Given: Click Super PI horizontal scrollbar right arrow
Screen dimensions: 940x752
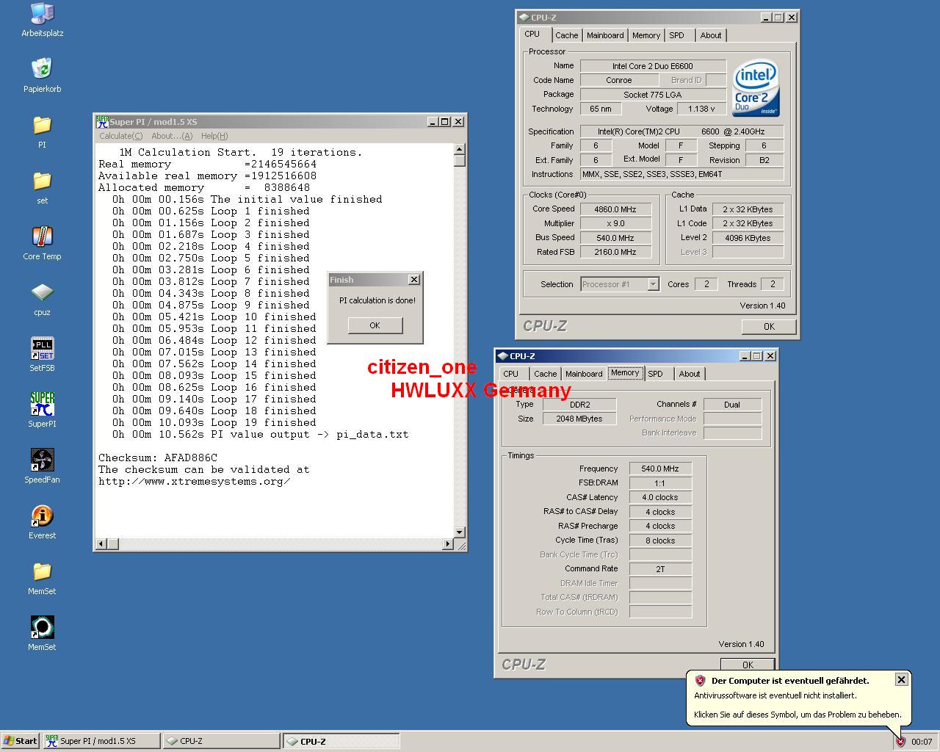Looking at the screenshot, I should 448,544.
